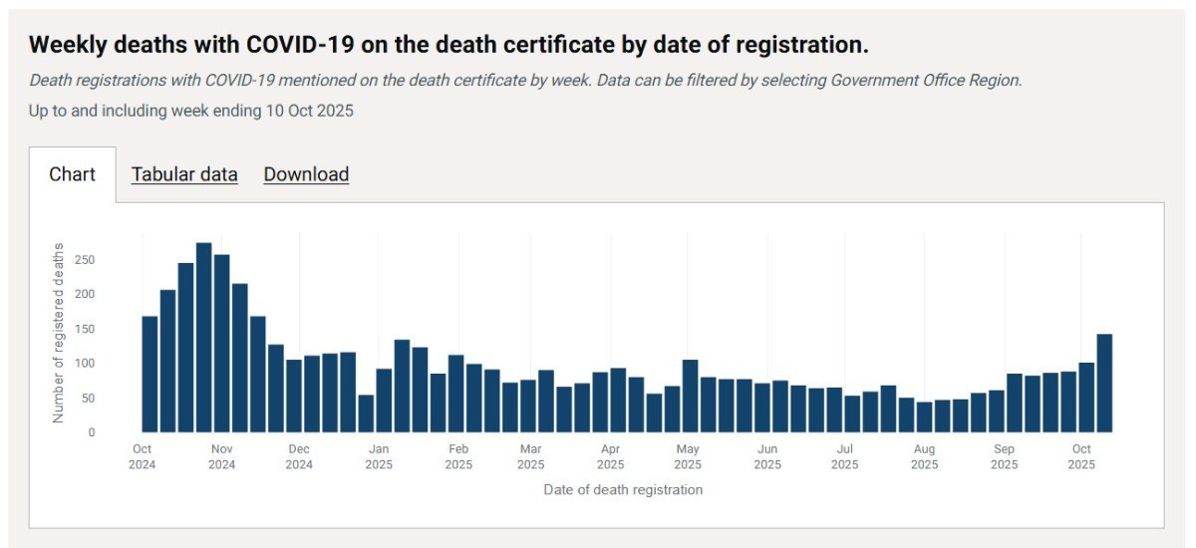Click the Feb 2025 x-axis label
Screen dimensions: 1196x548
[x=458, y=456]
